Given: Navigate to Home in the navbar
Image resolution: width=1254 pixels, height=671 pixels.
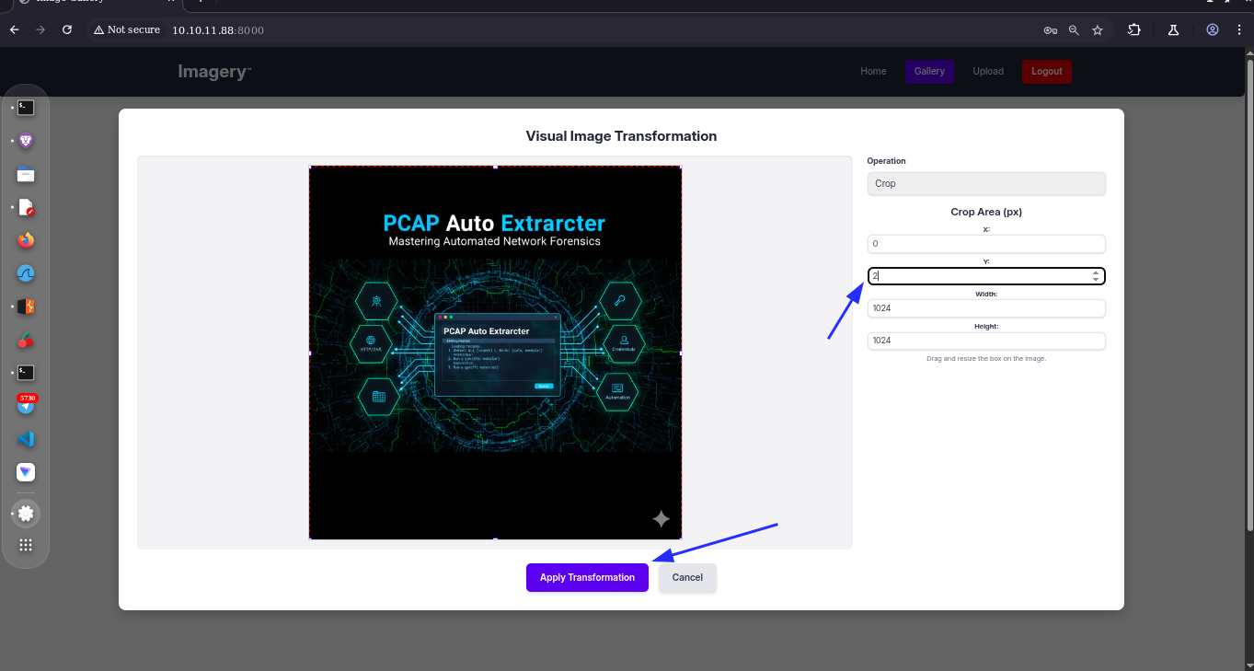Looking at the screenshot, I should point(873,71).
